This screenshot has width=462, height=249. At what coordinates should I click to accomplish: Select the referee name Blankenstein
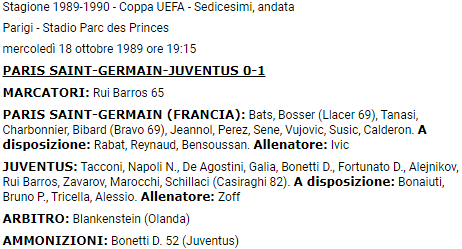point(107,219)
